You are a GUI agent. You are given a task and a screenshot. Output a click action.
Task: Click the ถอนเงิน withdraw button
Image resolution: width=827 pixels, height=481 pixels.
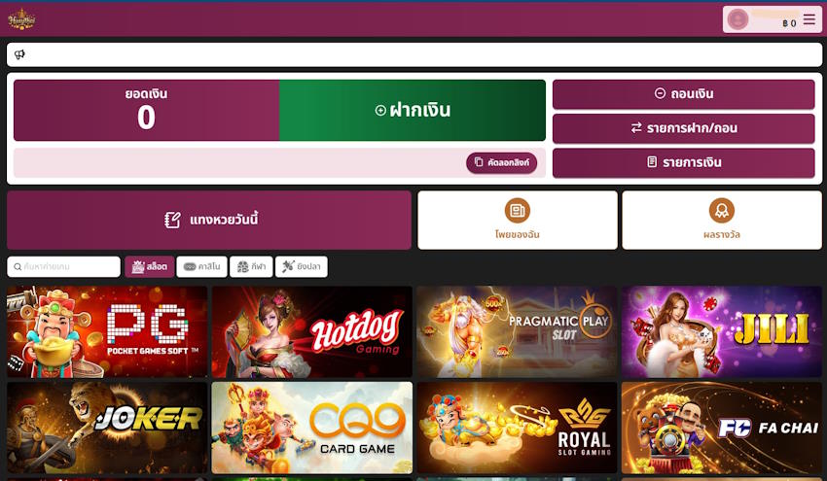click(684, 94)
